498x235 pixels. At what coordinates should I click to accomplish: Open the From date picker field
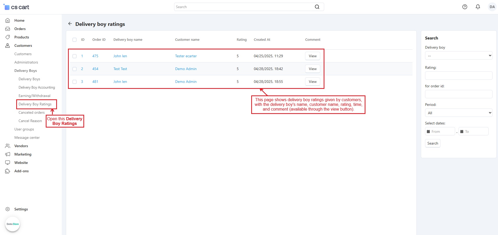pos(440,131)
